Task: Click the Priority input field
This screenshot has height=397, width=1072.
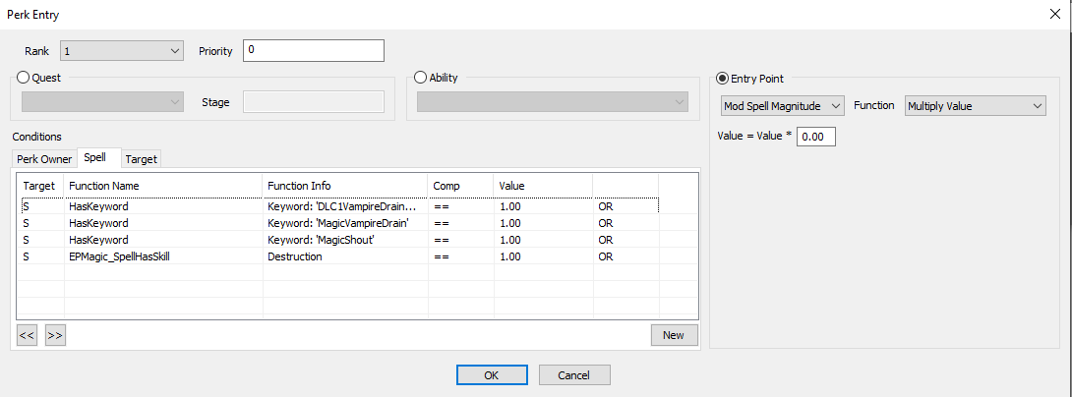Action: click(314, 50)
